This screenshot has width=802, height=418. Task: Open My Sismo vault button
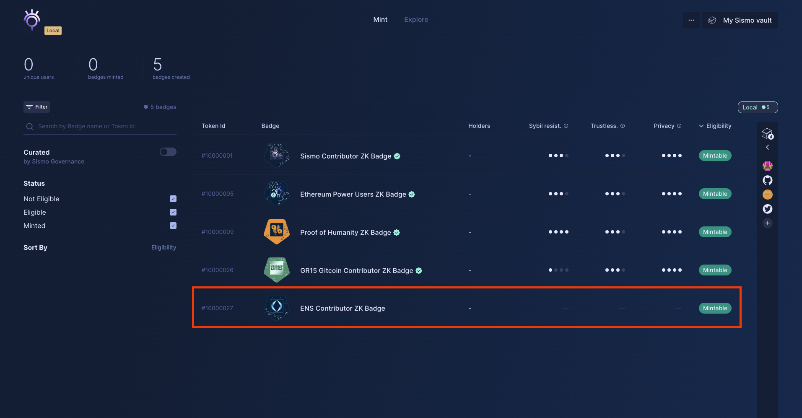pos(740,20)
